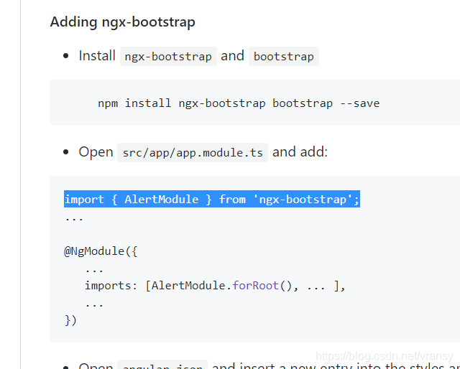Click the 'and add:' text
460x369 pixels.
(x=300, y=151)
